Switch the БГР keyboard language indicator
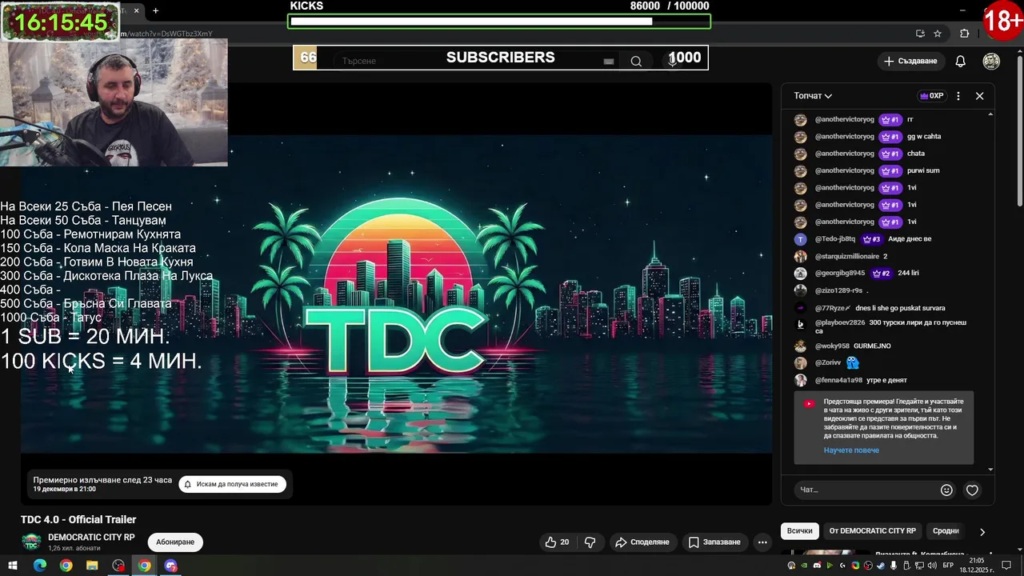 [948, 566]
